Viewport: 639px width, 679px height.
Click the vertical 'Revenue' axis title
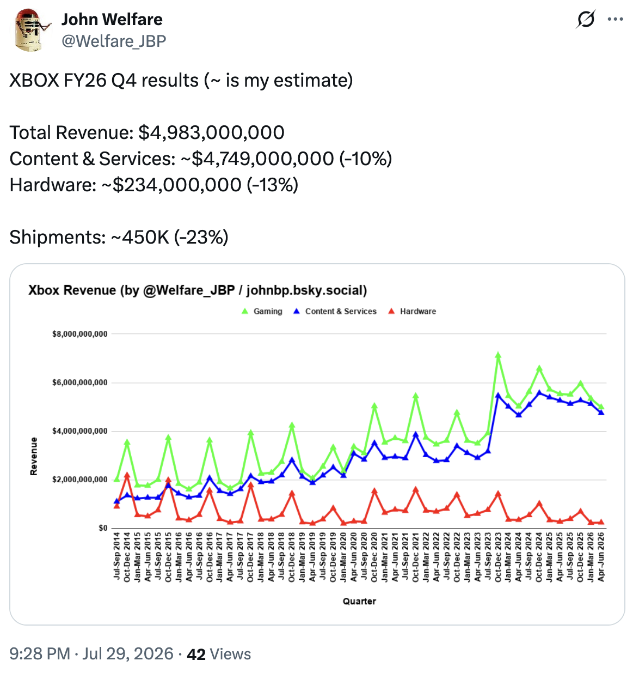[34, 456]
